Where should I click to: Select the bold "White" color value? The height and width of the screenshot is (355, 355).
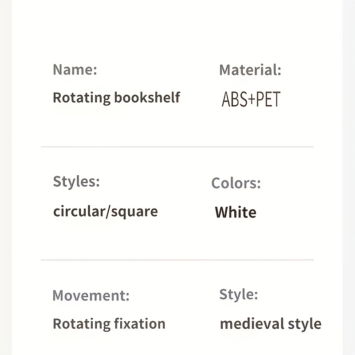pyautogui.click(x=236, y=212)
